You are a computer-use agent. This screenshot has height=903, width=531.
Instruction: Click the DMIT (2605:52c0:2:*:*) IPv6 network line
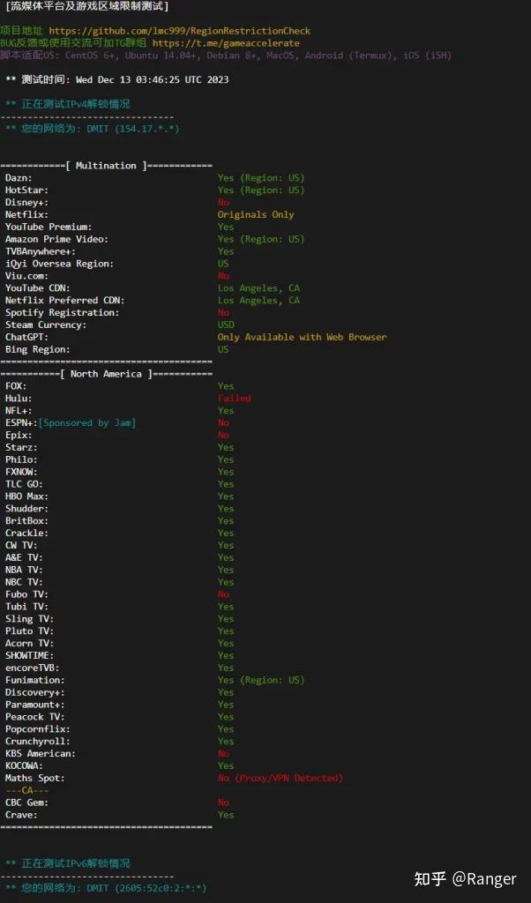[x=106, y=889]
